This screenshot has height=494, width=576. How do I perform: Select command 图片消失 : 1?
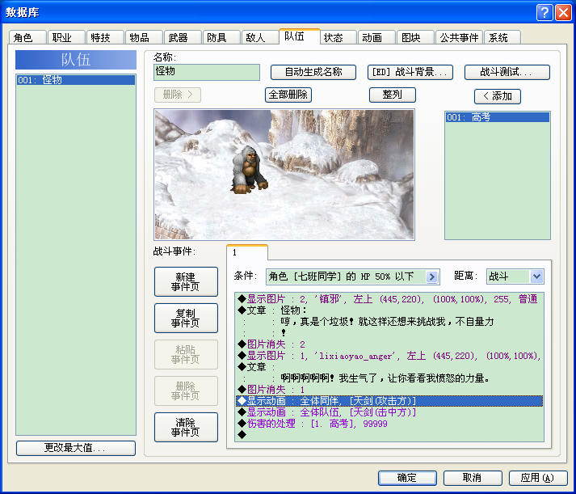pyautogui.click(x=389, y=390)
